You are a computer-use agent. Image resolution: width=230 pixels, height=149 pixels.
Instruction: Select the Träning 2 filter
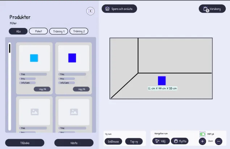click(79, 31)
